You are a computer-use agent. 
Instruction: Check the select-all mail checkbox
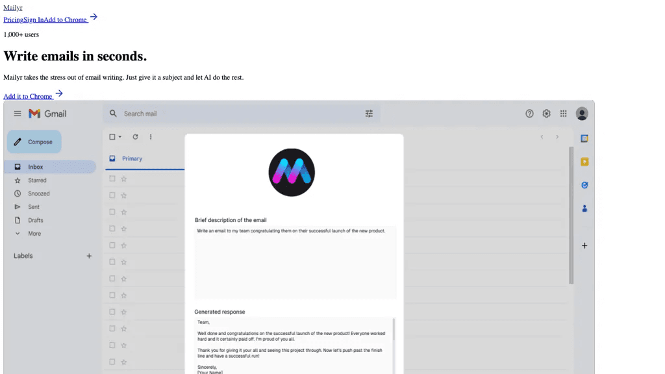coord(112,137)
